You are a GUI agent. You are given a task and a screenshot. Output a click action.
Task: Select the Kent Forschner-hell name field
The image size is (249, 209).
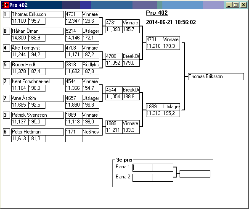click(x=37, y=81)
